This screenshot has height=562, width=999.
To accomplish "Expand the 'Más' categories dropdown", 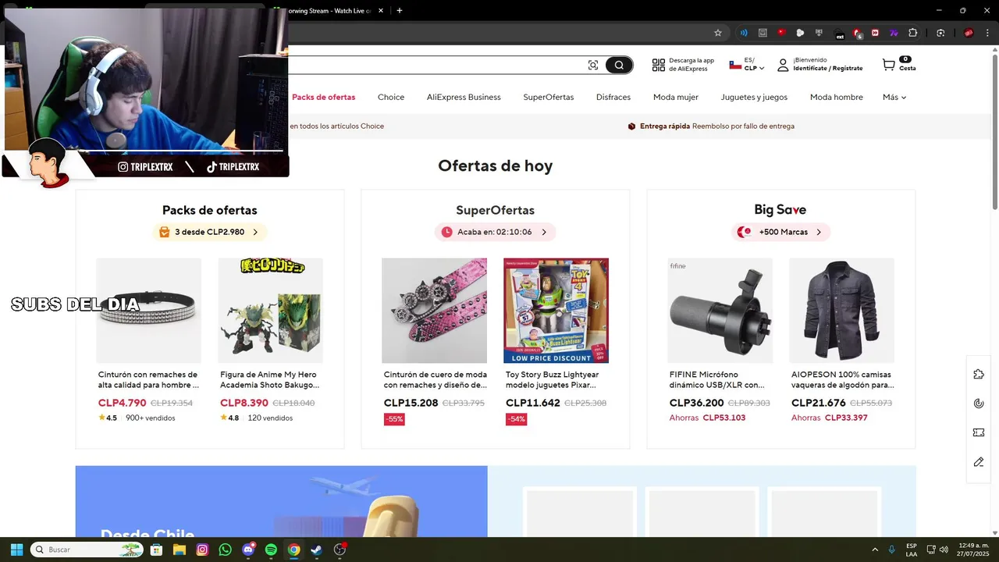I will pyautogui.click(x=894, y=97).
